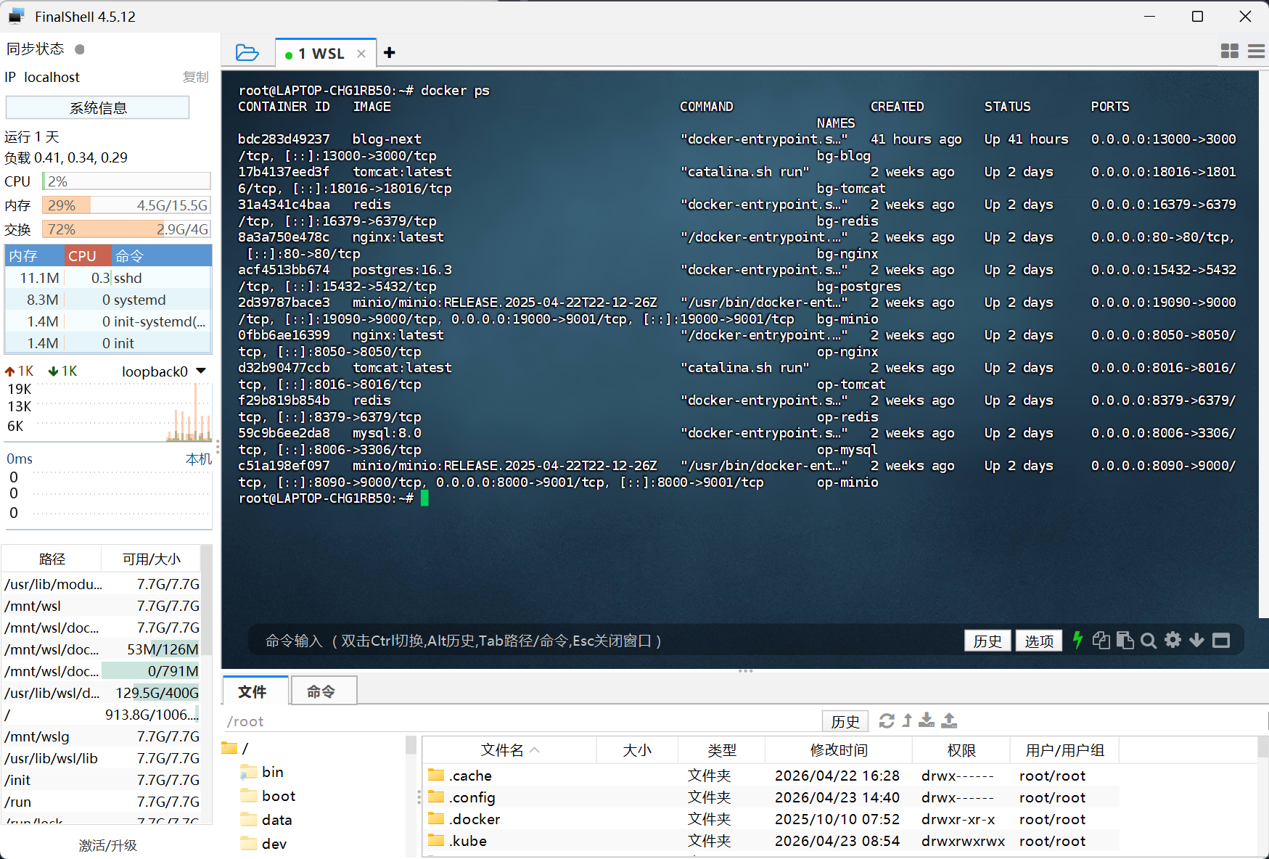Refresh the file list

coord(887,720)
